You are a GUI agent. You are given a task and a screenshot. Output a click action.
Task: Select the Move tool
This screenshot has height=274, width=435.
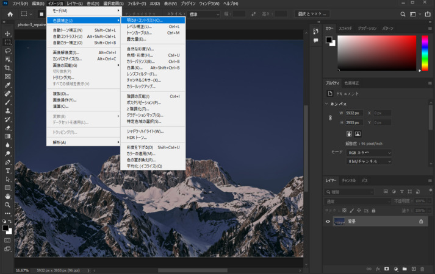[x=7, y=34]
